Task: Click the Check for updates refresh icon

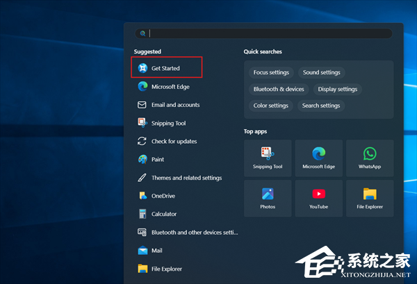Action: click(x=142, y=141)
